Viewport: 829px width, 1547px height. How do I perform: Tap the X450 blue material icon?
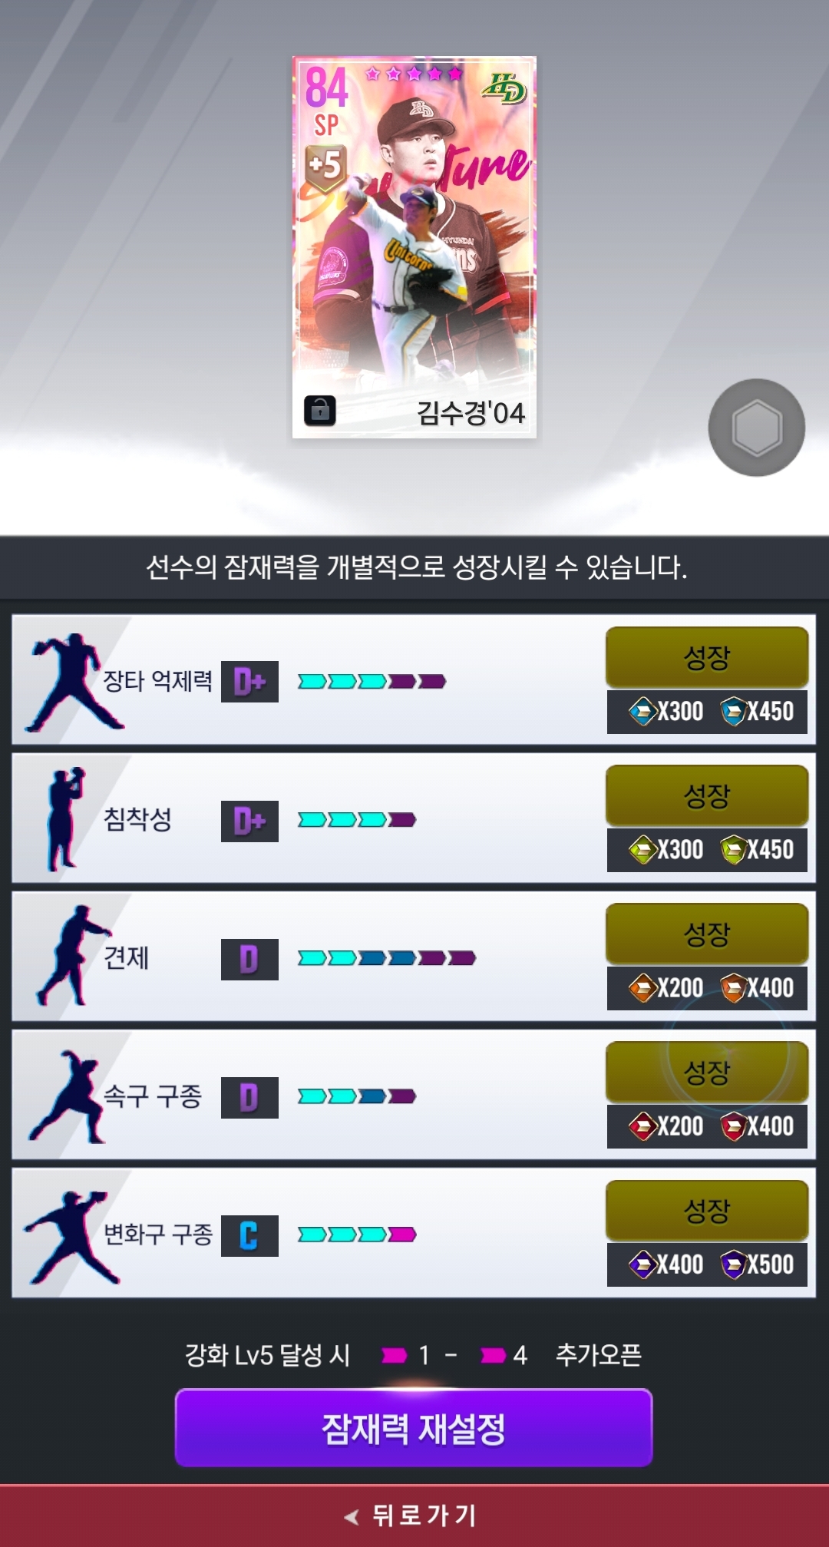[x=734, y=711]
